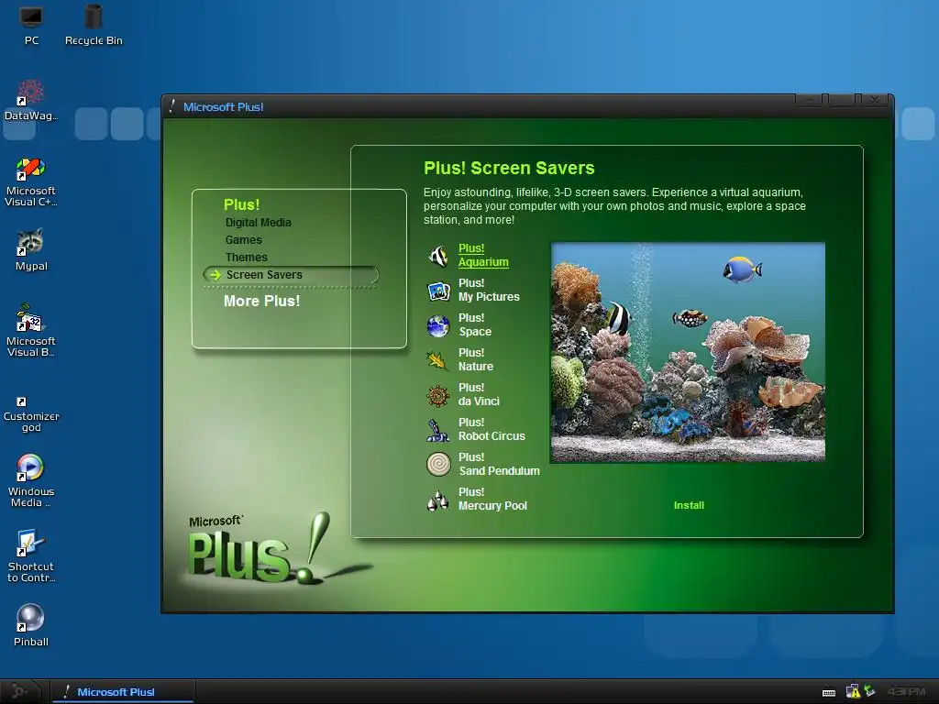Click the Plus! Mercury Pool droplets icon
The width and height of the screenshot is (939, 704).
tap(437, 500)
